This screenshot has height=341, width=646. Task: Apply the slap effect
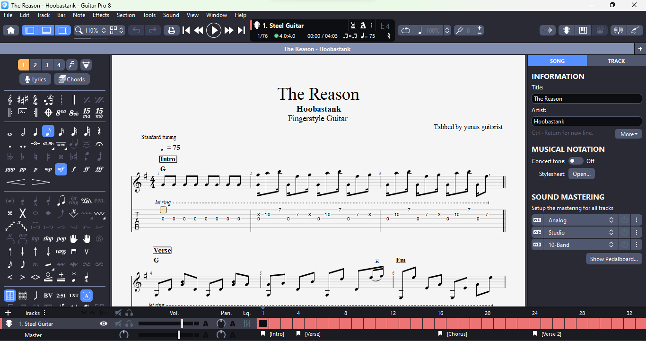click(x=48, y=239)
